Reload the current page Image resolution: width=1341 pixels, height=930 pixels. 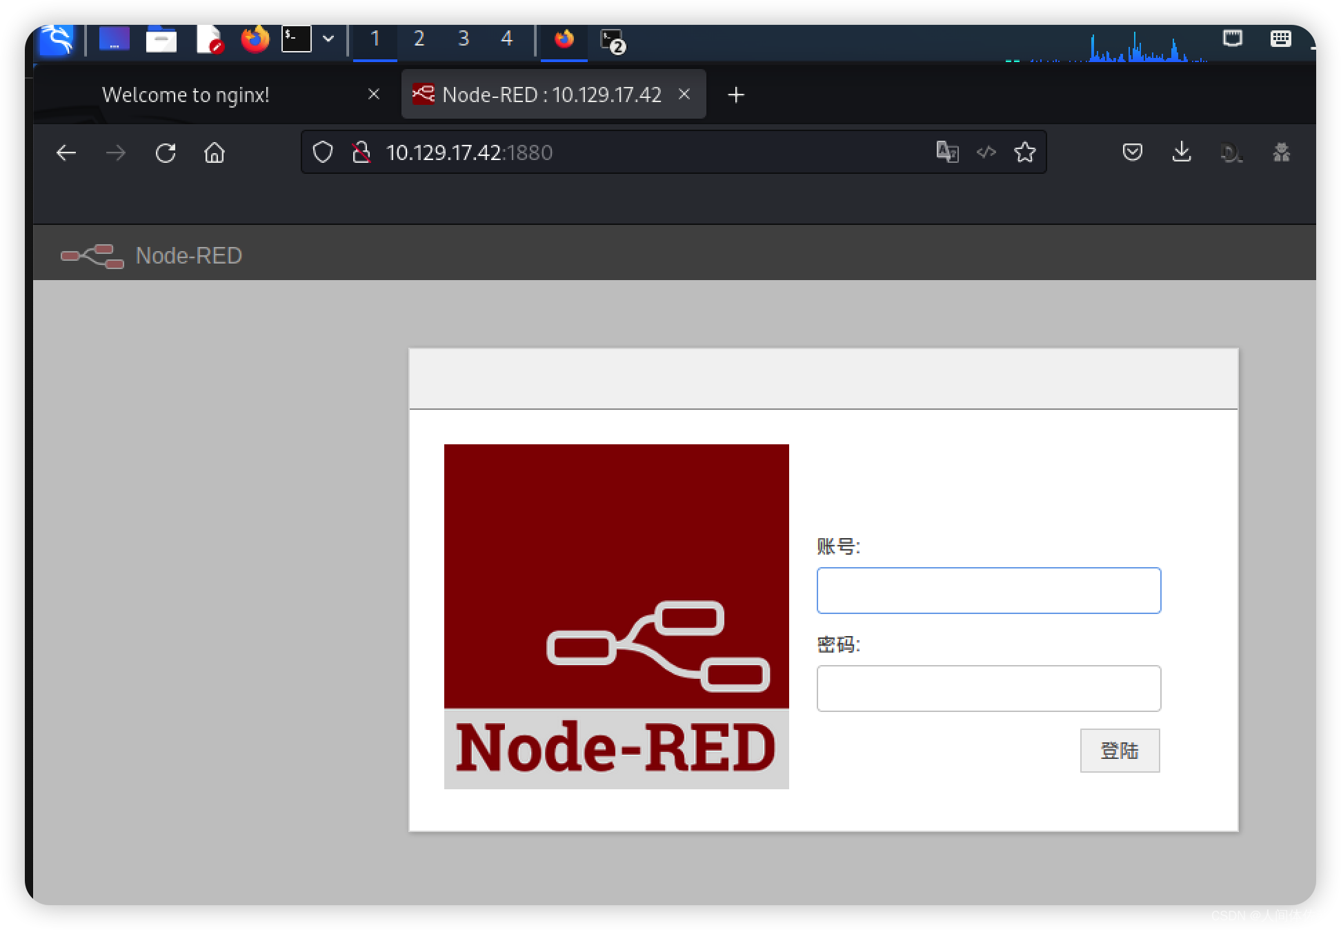(166, 153)
